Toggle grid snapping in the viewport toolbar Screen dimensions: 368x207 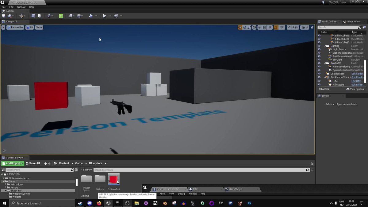point(264,27)
